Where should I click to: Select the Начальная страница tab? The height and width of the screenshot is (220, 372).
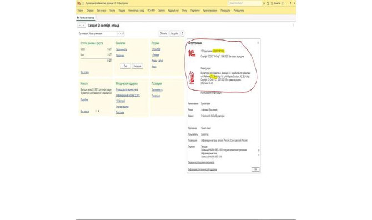[x=86, y=18]
